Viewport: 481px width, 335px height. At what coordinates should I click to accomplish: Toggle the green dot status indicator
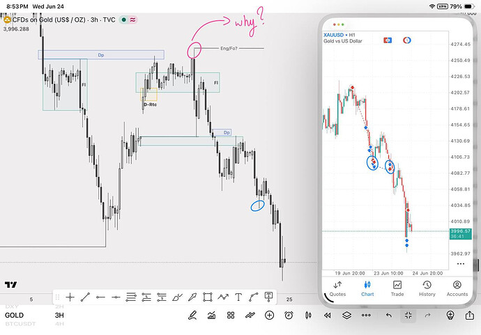pos(123,20)
